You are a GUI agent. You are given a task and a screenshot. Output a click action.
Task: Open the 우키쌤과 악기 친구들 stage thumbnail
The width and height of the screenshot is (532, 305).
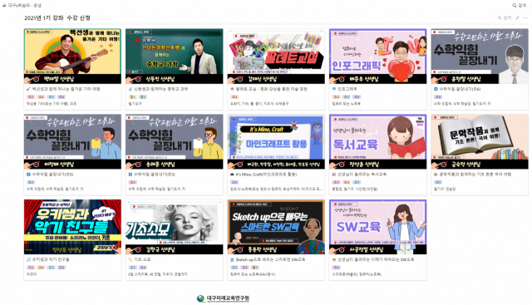point(72,227)
